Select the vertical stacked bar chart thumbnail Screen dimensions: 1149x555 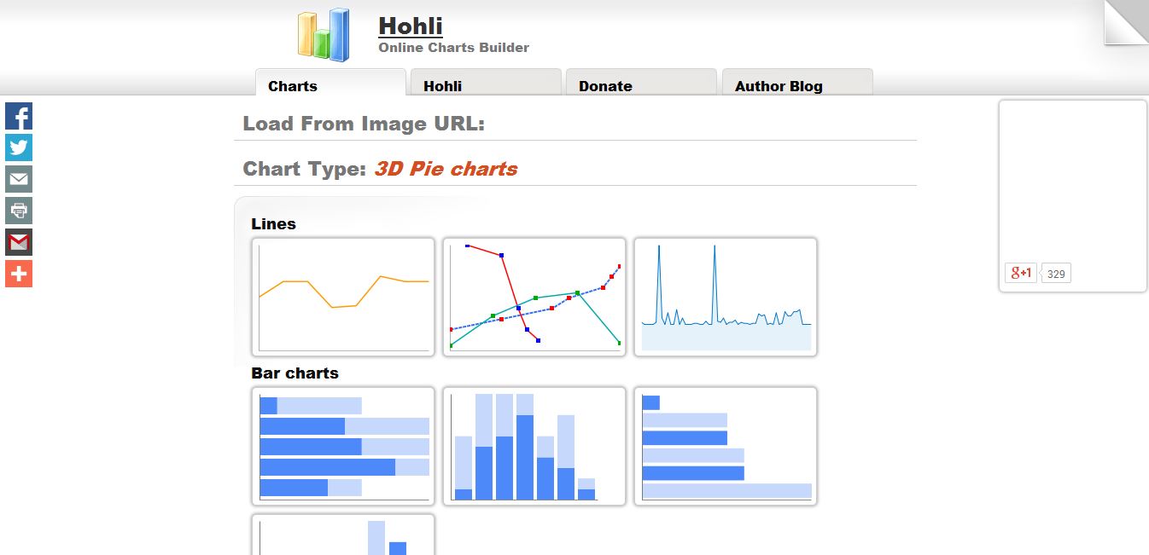534,446
